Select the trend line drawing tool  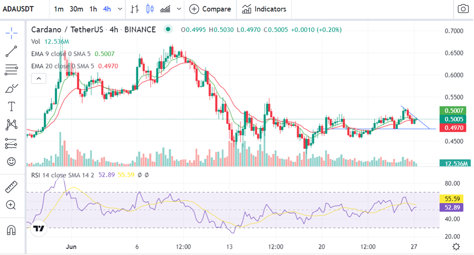tap(12, 51)
